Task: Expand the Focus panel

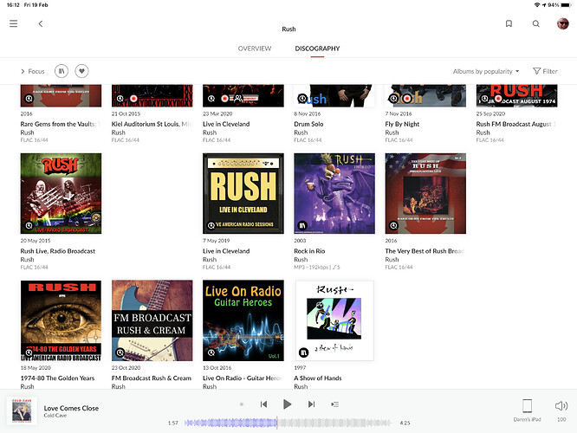Action: tap(32, 71)
